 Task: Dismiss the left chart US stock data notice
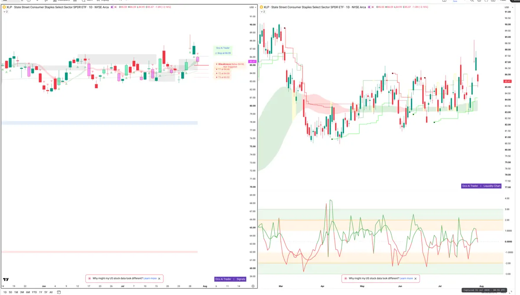point(159,279)
